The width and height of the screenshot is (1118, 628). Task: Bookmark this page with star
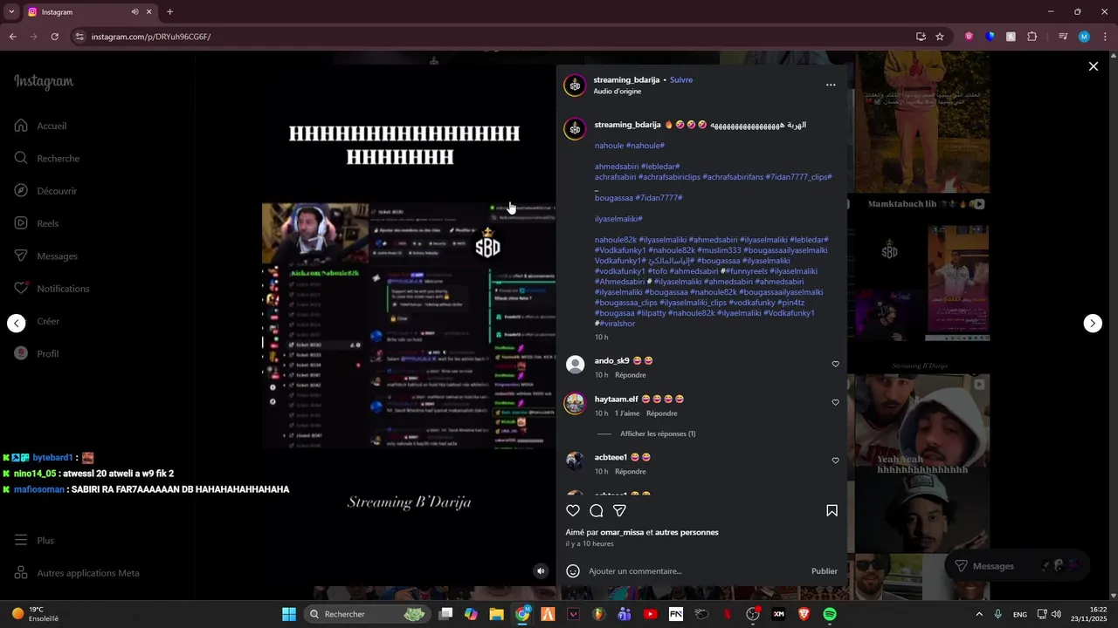(940, 37)
